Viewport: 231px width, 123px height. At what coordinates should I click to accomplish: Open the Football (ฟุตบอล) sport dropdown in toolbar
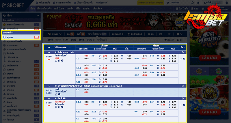coord(55,34)
